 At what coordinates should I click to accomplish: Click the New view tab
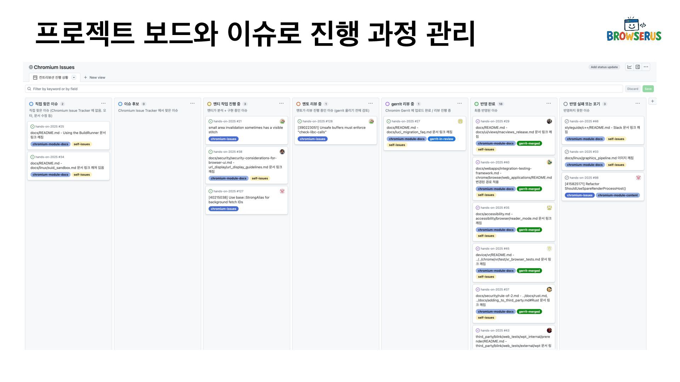(x=95, y=77)
